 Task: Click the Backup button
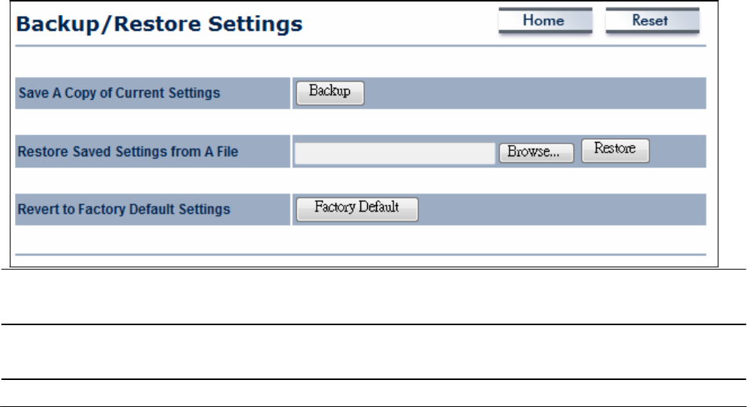pyautogui.click(x=330, y=92)
